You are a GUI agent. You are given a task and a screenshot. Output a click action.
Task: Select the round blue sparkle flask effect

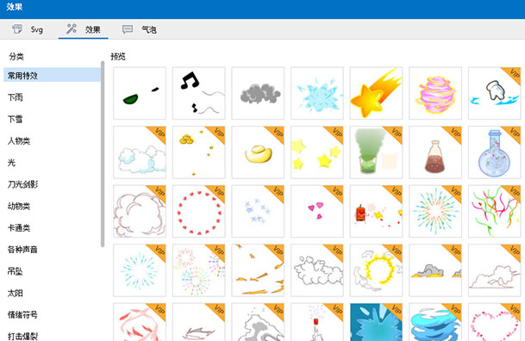pos(495,152)
